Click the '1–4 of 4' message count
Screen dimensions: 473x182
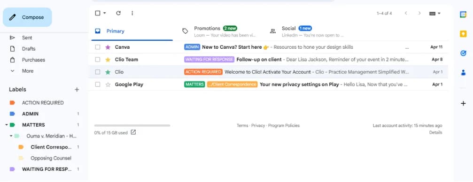click(x=384, y=13)
